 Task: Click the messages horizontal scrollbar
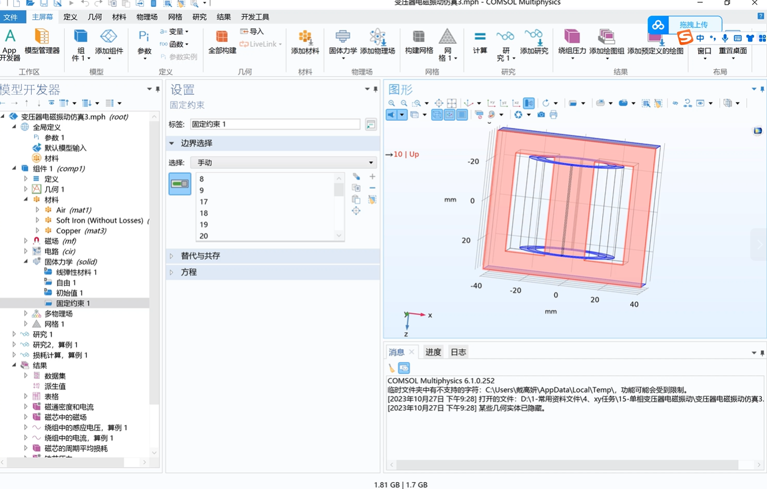click(568, 465)
